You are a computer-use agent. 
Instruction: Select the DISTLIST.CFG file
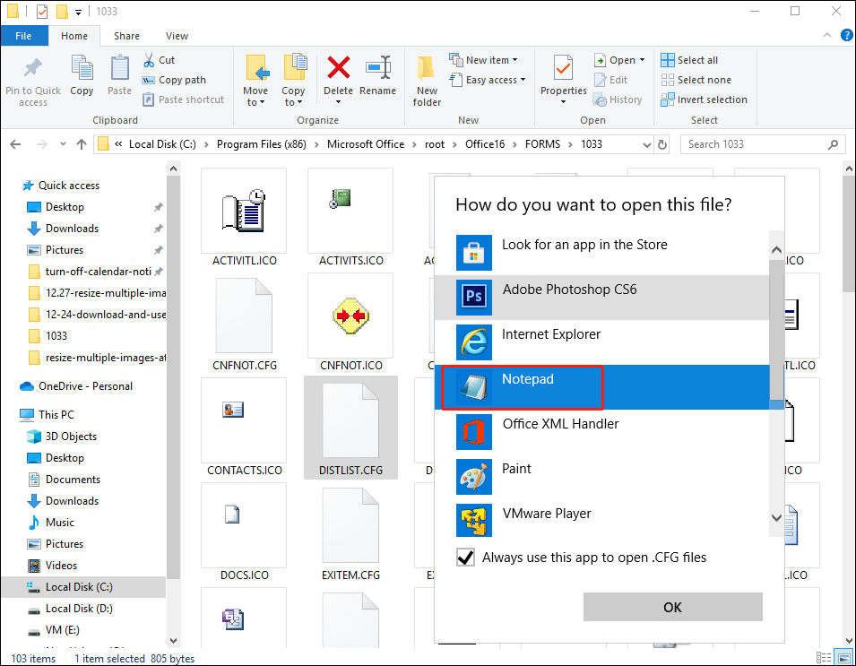(x=351, y=428)
